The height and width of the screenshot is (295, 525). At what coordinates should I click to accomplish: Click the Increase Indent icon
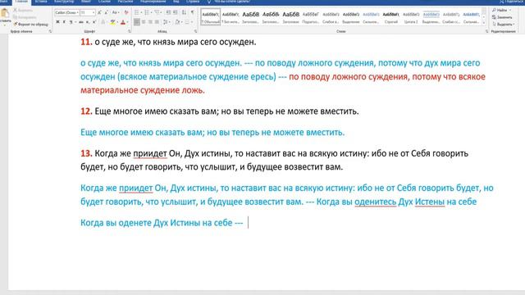point(175,12)
